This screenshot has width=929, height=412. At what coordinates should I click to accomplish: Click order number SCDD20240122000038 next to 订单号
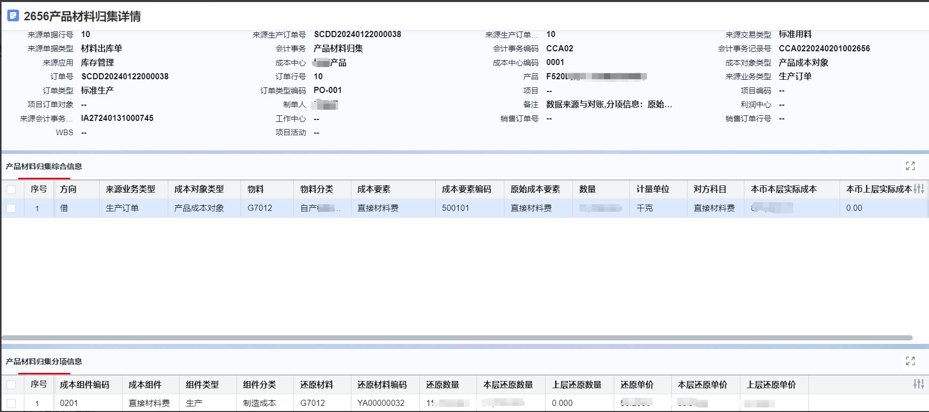pyautogui.click(x=125, y=77)
